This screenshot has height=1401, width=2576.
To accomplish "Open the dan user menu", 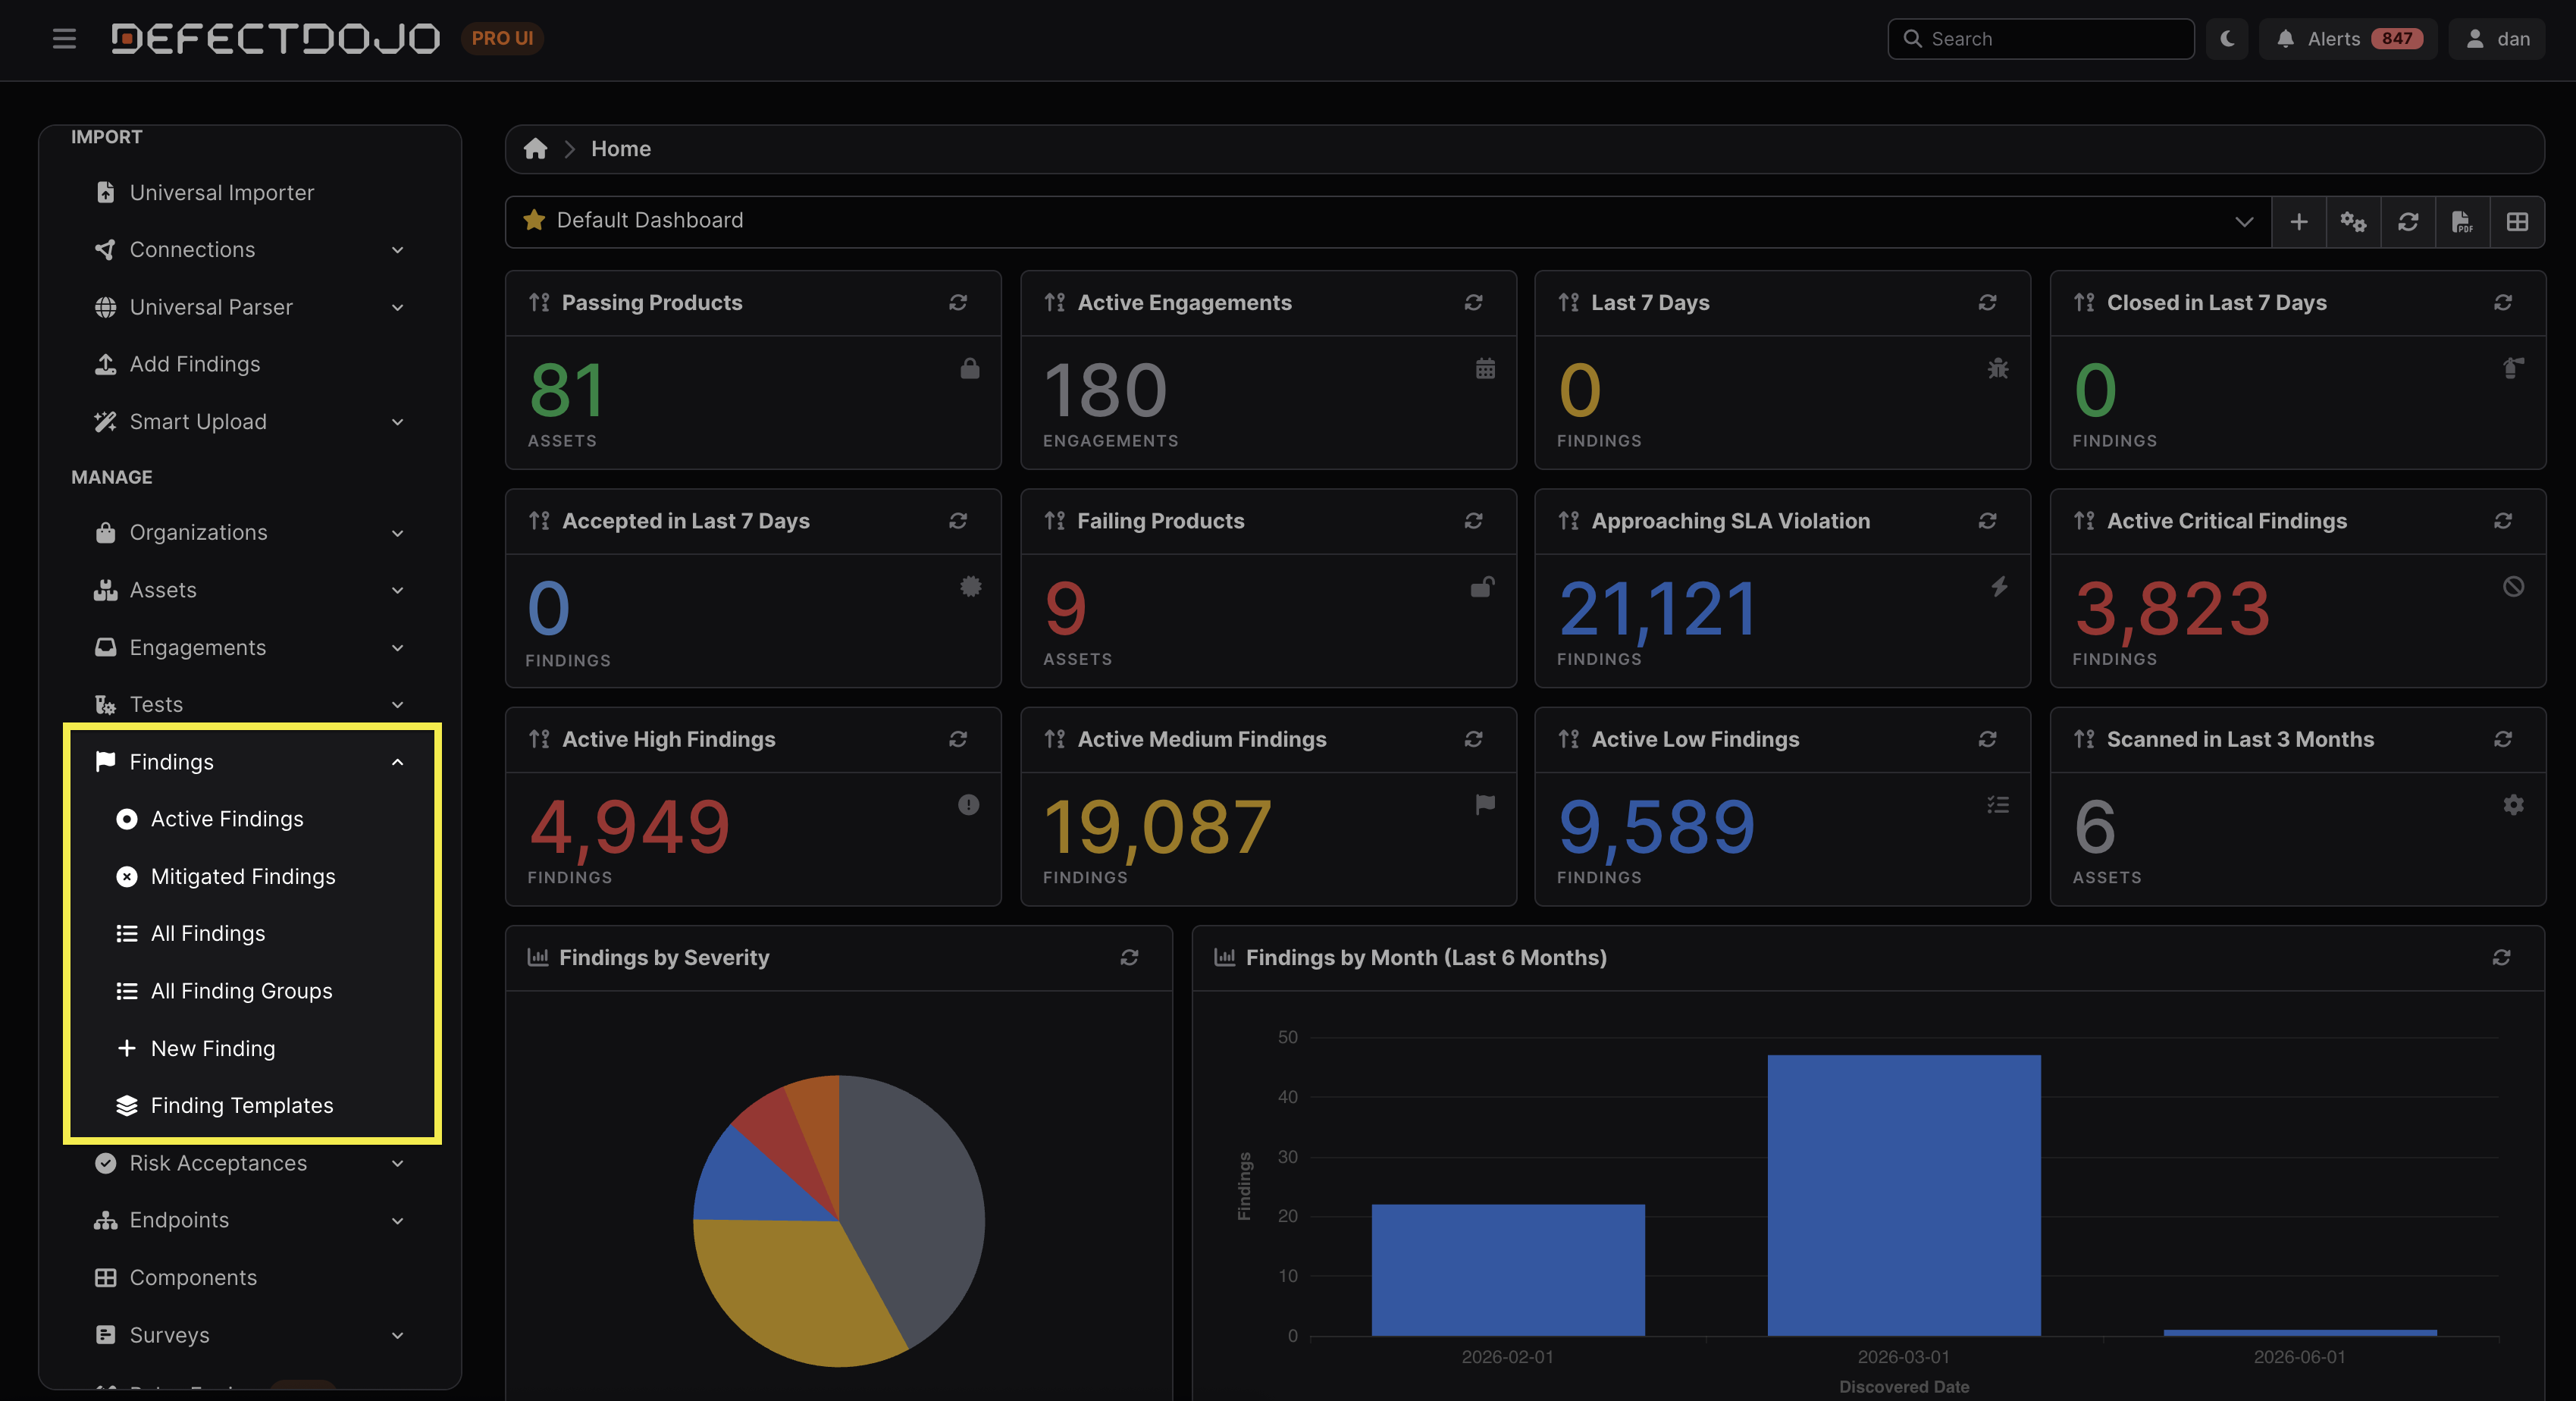I will point(2497,39).
